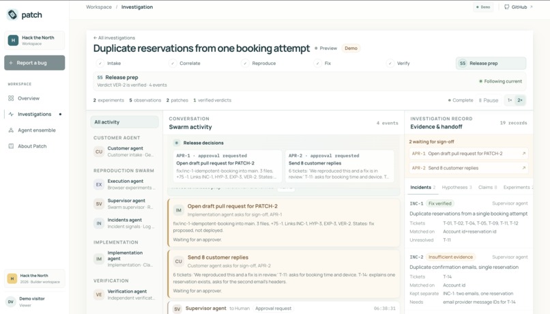Click the Report a bug button
Screen dimensions: 550x314
[34, 63]
